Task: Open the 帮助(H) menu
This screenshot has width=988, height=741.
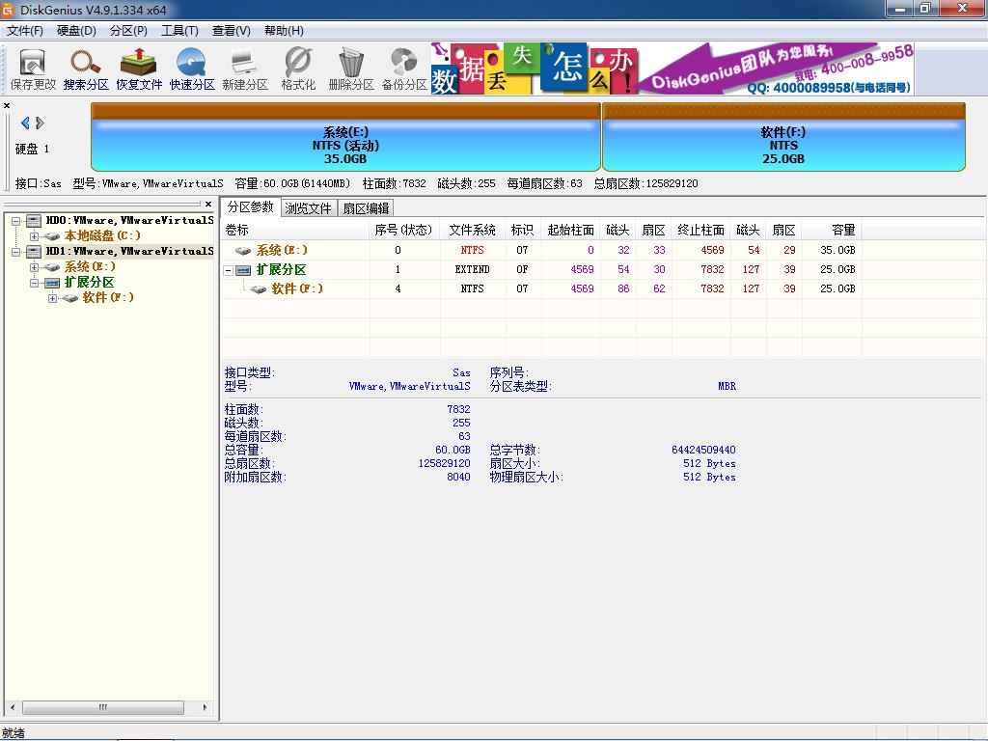Action: (x=284, y=30)
